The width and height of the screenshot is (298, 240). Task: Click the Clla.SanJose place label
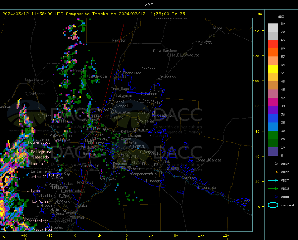pos(165,51)
